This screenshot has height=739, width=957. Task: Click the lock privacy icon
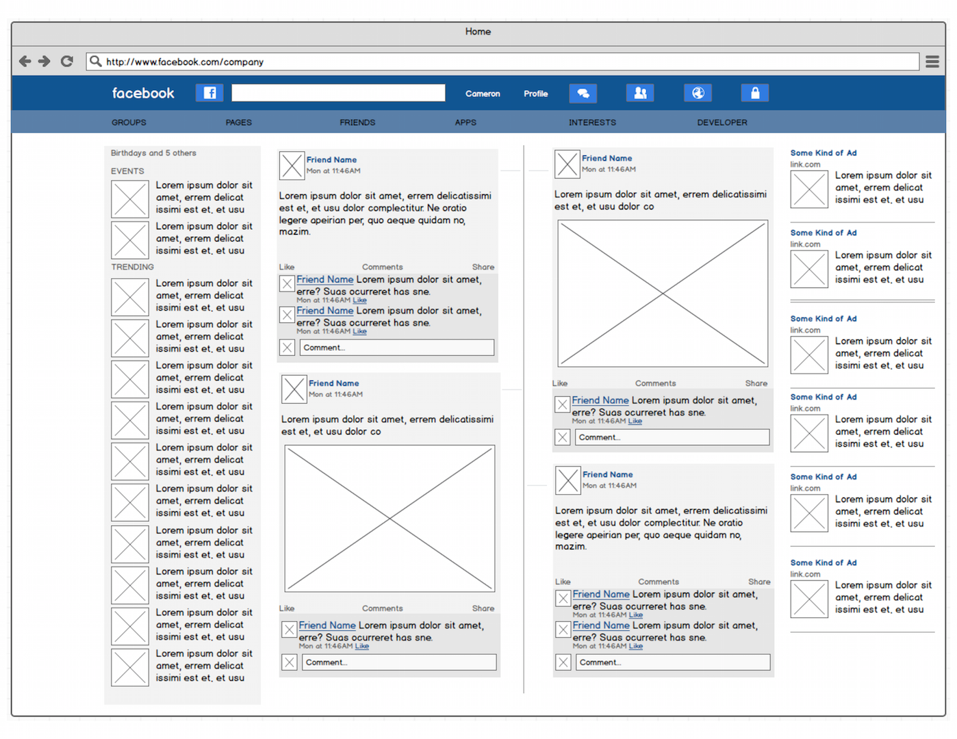coord(755,93)
